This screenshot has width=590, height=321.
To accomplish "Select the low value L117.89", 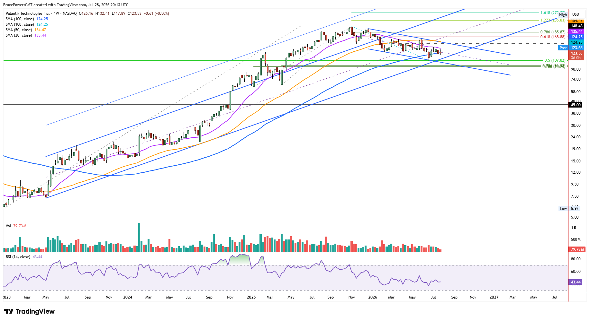I will click(119, 13).
